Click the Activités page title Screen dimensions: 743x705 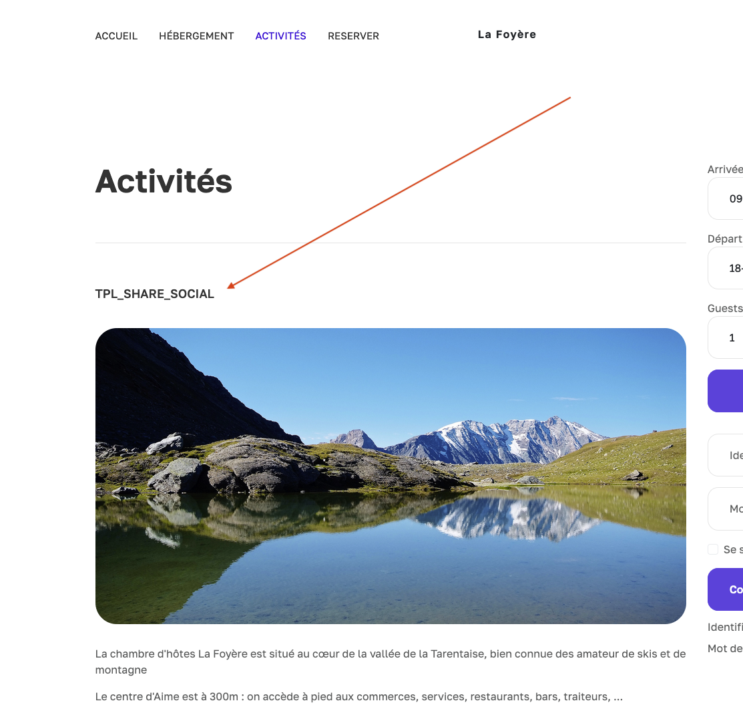click(x=164, y=181)
